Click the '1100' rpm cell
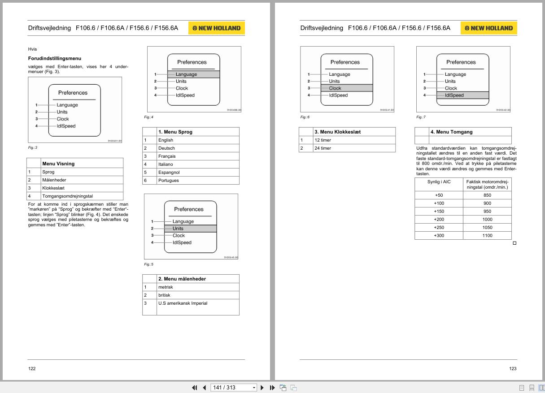Image resolution: width=545 pixels, height=393 pixels. click(487, 235)
